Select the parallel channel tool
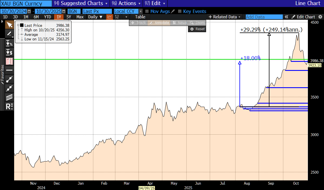The width and height of the screenshot is (324, 190). pyautogui.click(x=9, y=97)
